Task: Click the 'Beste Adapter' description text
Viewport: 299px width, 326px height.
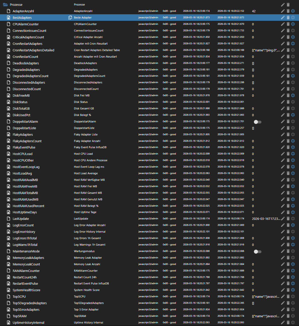Action: (x=83, y=18)
